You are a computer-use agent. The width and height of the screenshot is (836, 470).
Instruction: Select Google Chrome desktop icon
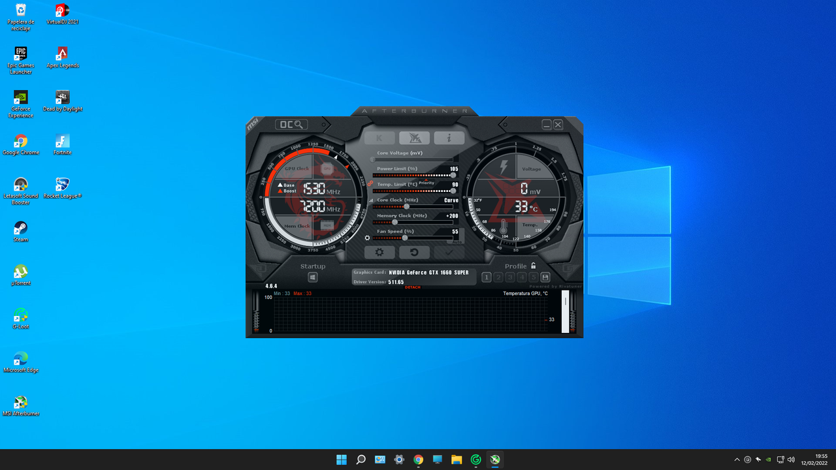[21, 145]
